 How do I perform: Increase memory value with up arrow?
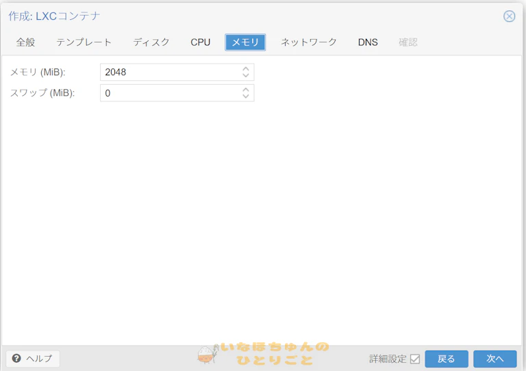pyautogui.click(x=246, y=68)
